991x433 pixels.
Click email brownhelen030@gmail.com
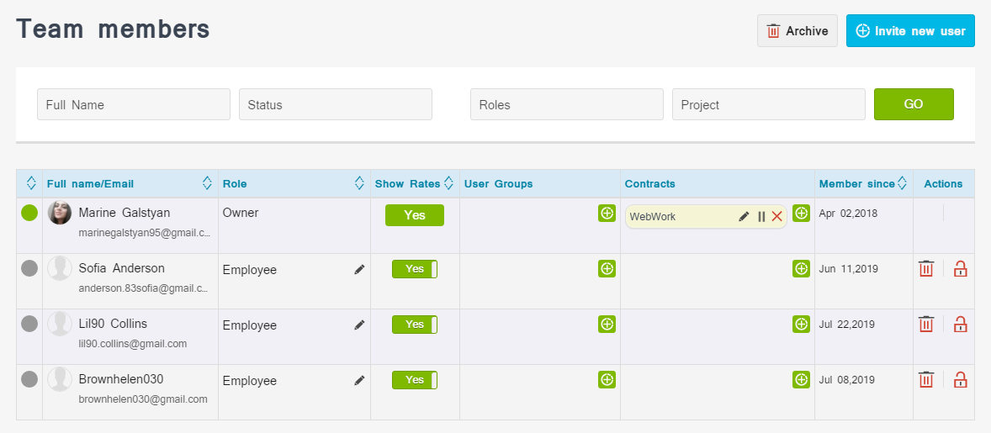click(143, 399)
